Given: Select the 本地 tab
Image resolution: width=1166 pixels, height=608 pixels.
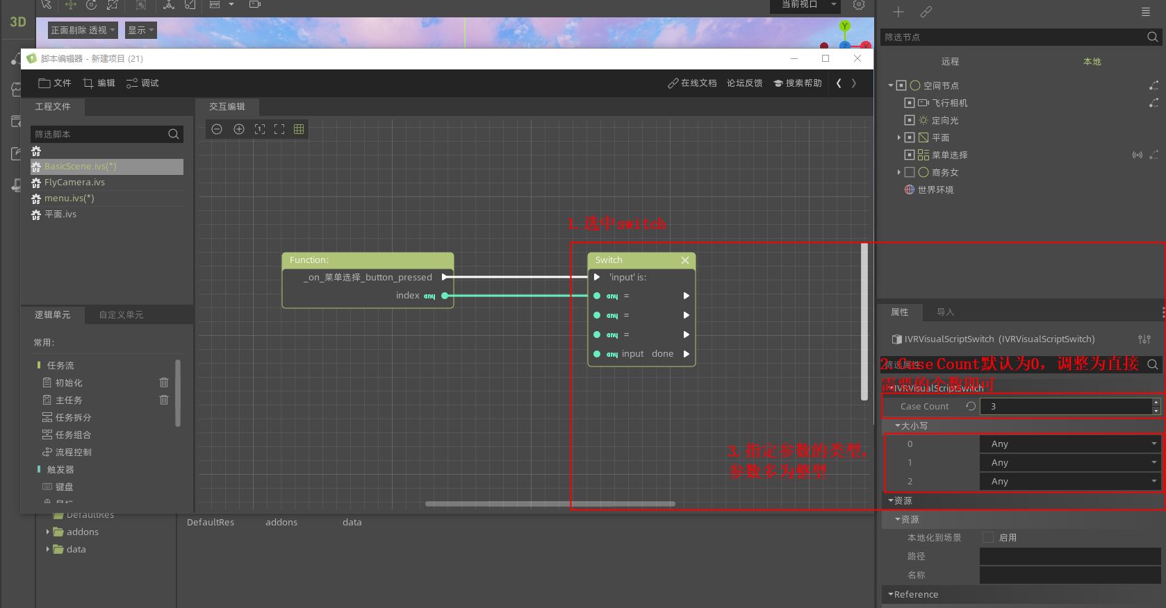Looking at the screenshot, I should pyautogui.click(x=1092, y=62).
